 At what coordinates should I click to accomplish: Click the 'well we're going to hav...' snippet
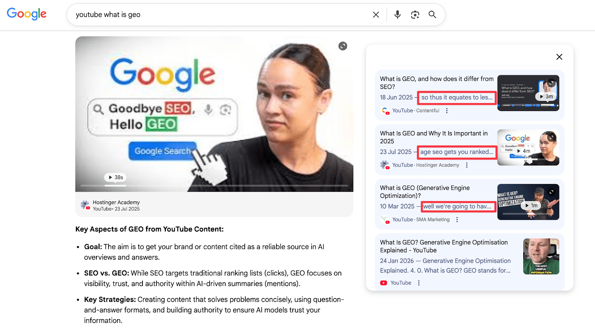click(x=457, y=207)
